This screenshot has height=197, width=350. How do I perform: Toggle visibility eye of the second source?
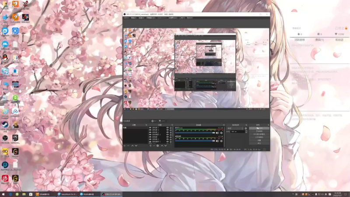click(168, 130)
